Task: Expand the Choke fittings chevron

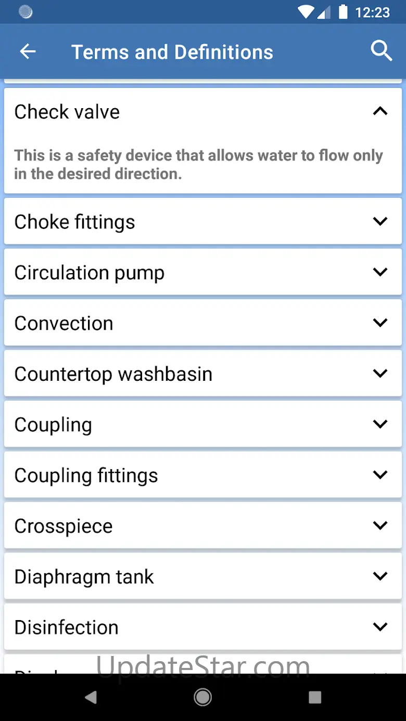Action: (x=380, y=221)
